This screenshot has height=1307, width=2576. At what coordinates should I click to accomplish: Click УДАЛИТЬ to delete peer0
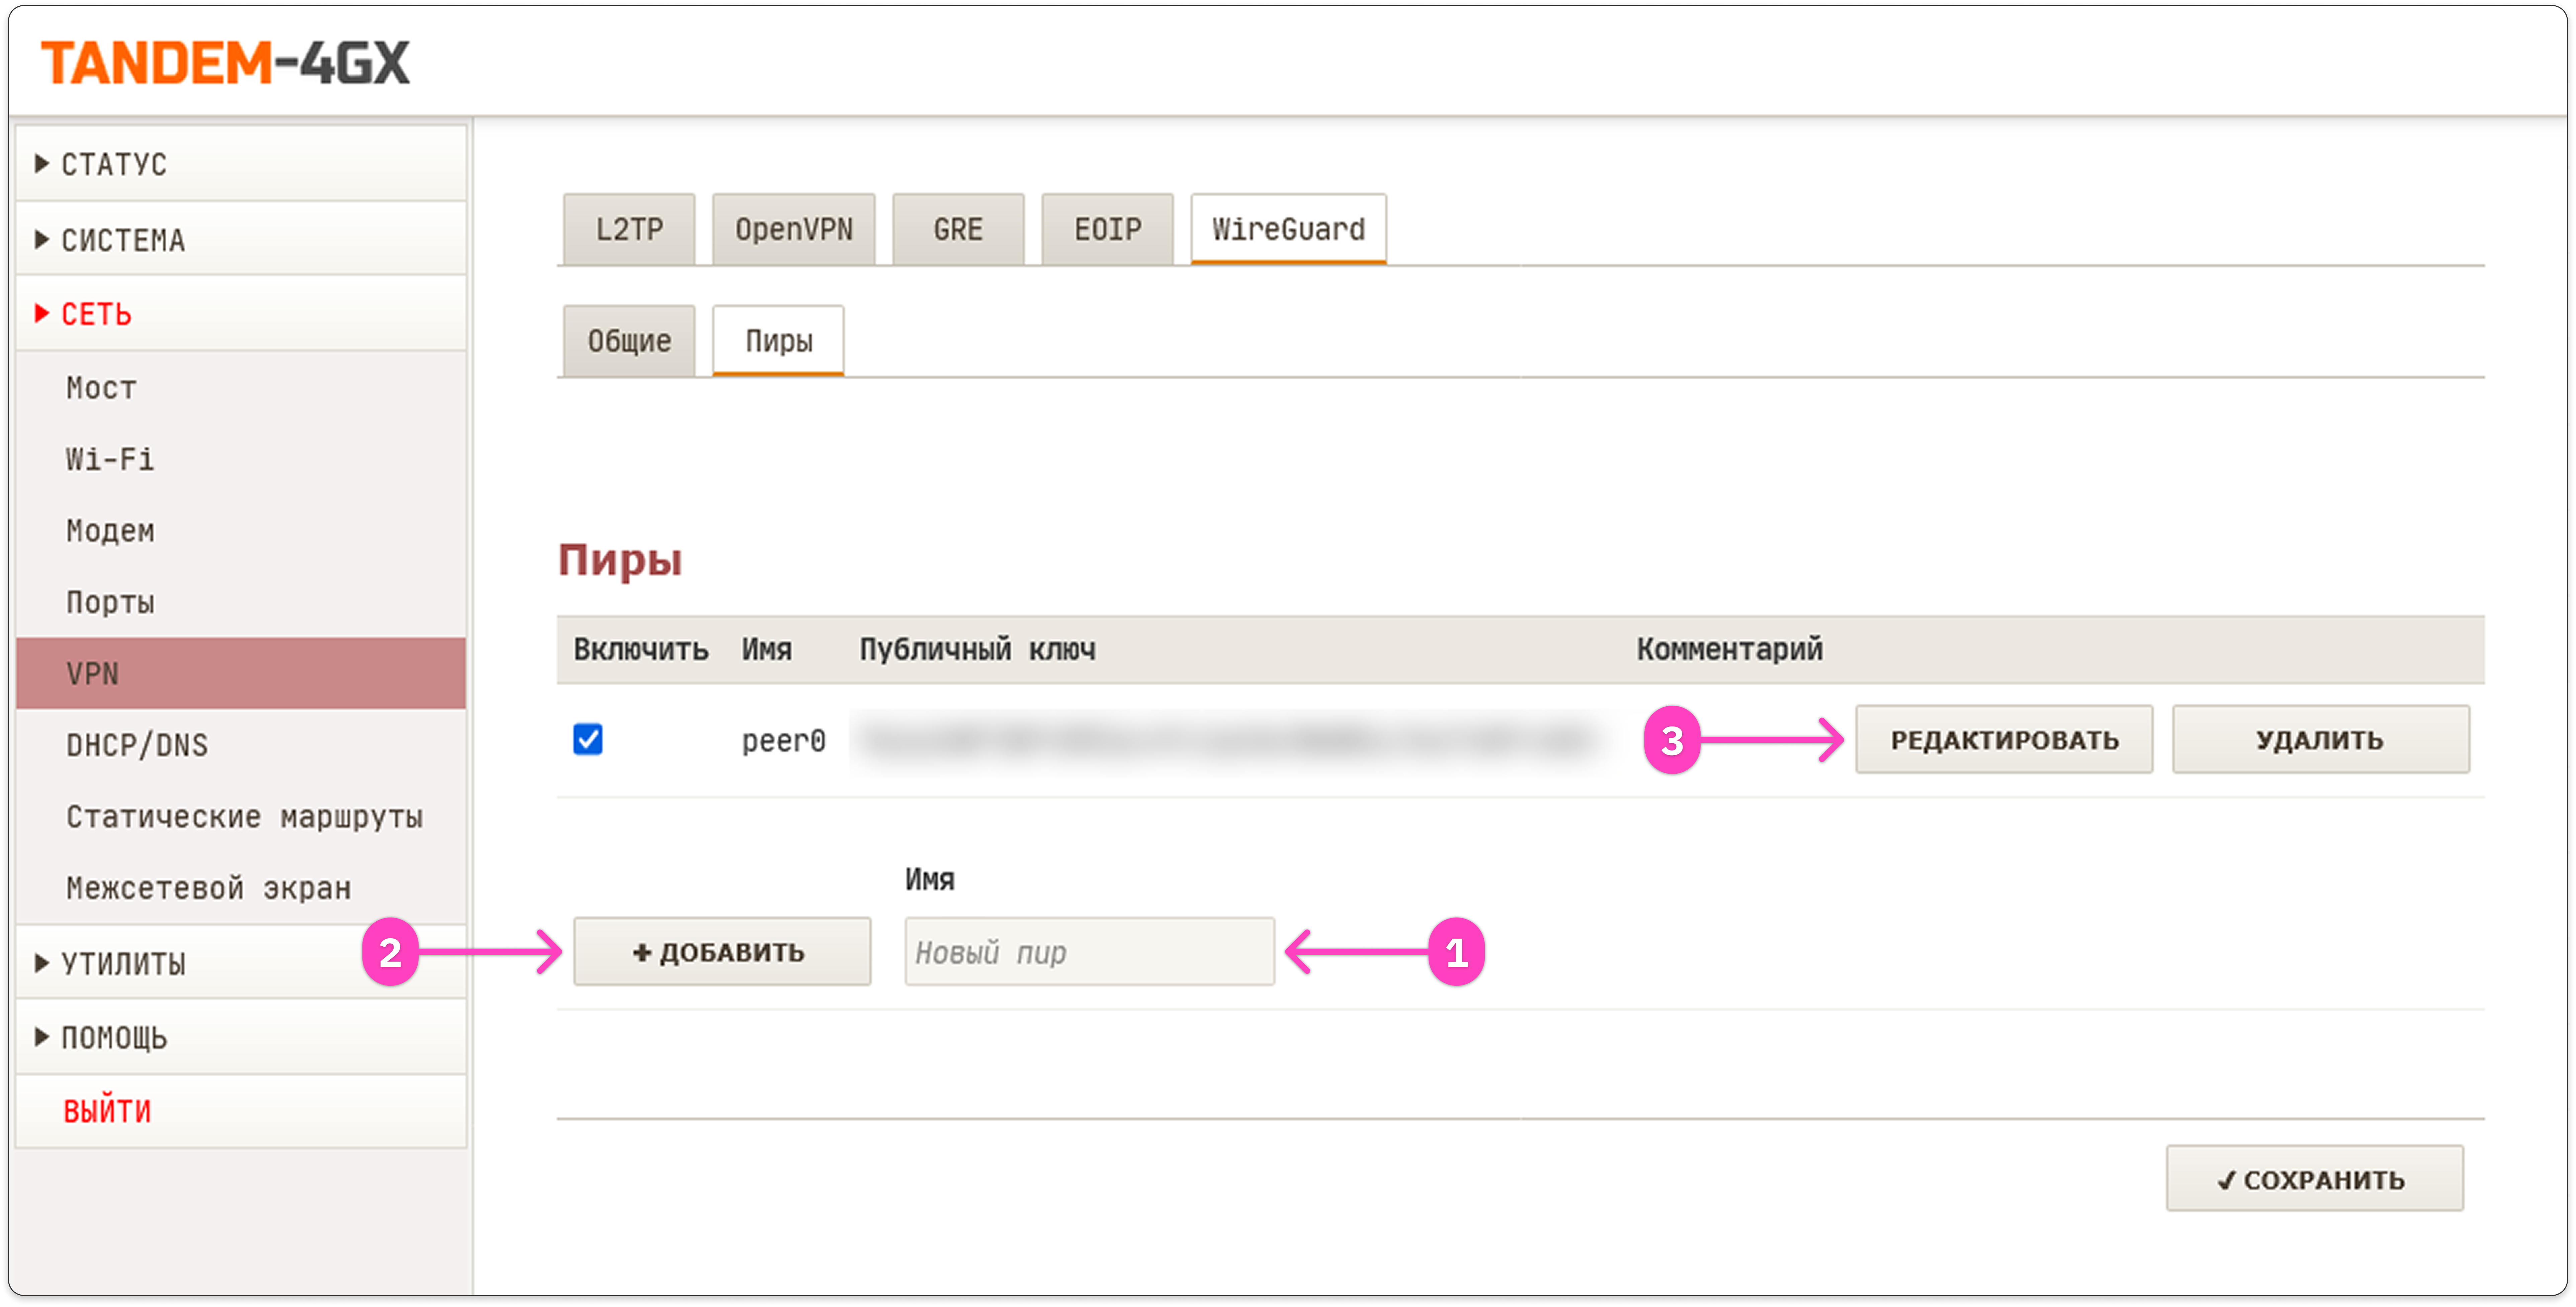point(2320,740)
